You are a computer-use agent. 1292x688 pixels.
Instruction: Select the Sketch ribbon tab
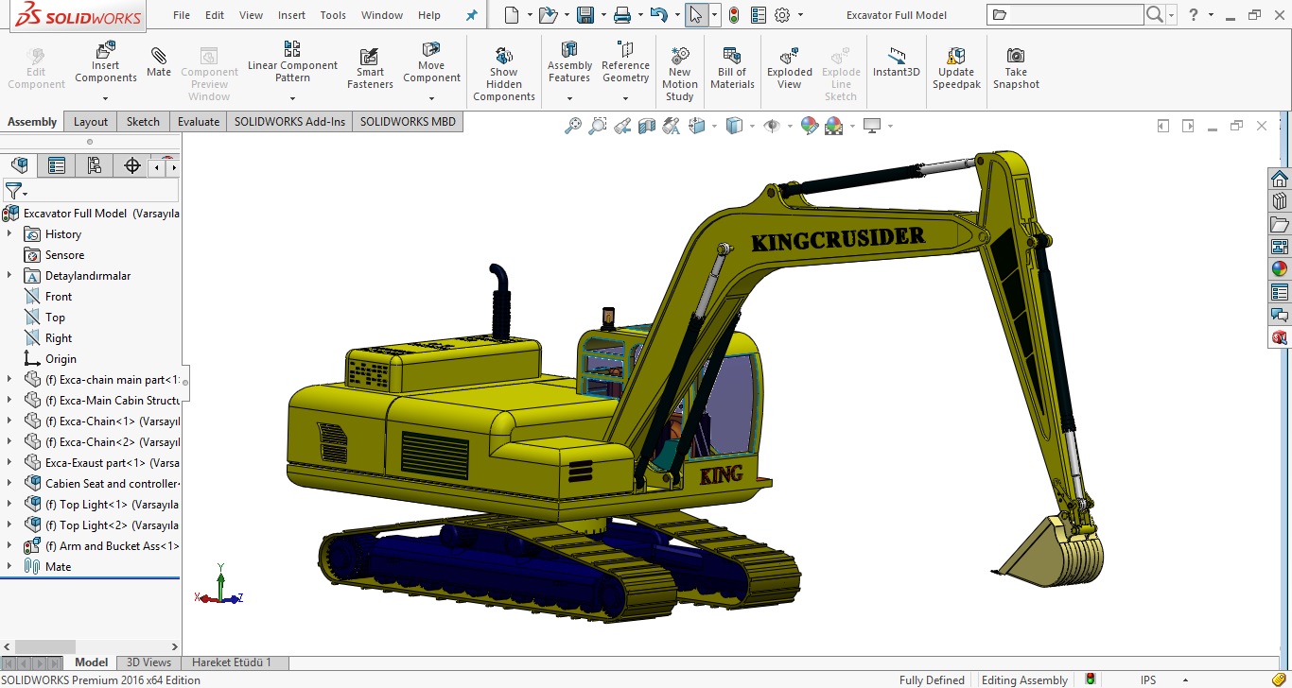point(143,122)
